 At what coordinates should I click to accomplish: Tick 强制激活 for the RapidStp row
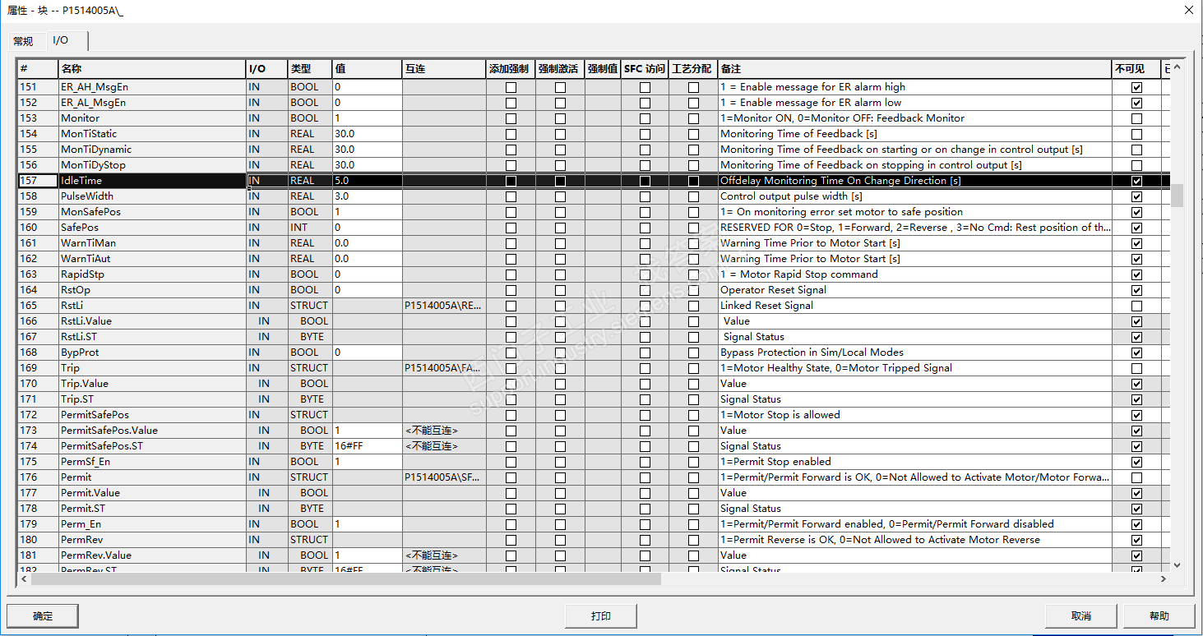point(560,274)
